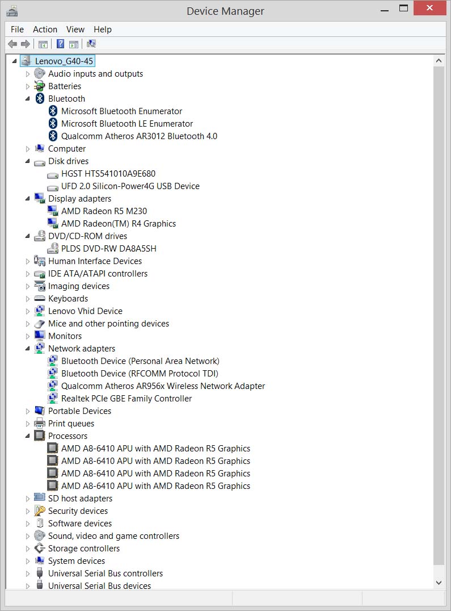Click the Forward arrow toolbar icon
This screenshot has width=451, height=611.
click(26, 44)
